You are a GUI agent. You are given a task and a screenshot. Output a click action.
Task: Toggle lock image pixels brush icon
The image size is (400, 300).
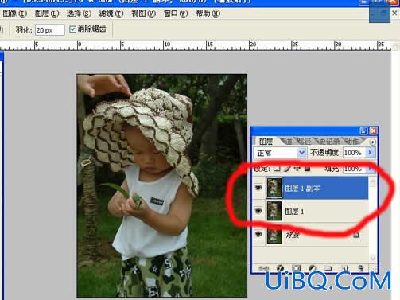287,169
